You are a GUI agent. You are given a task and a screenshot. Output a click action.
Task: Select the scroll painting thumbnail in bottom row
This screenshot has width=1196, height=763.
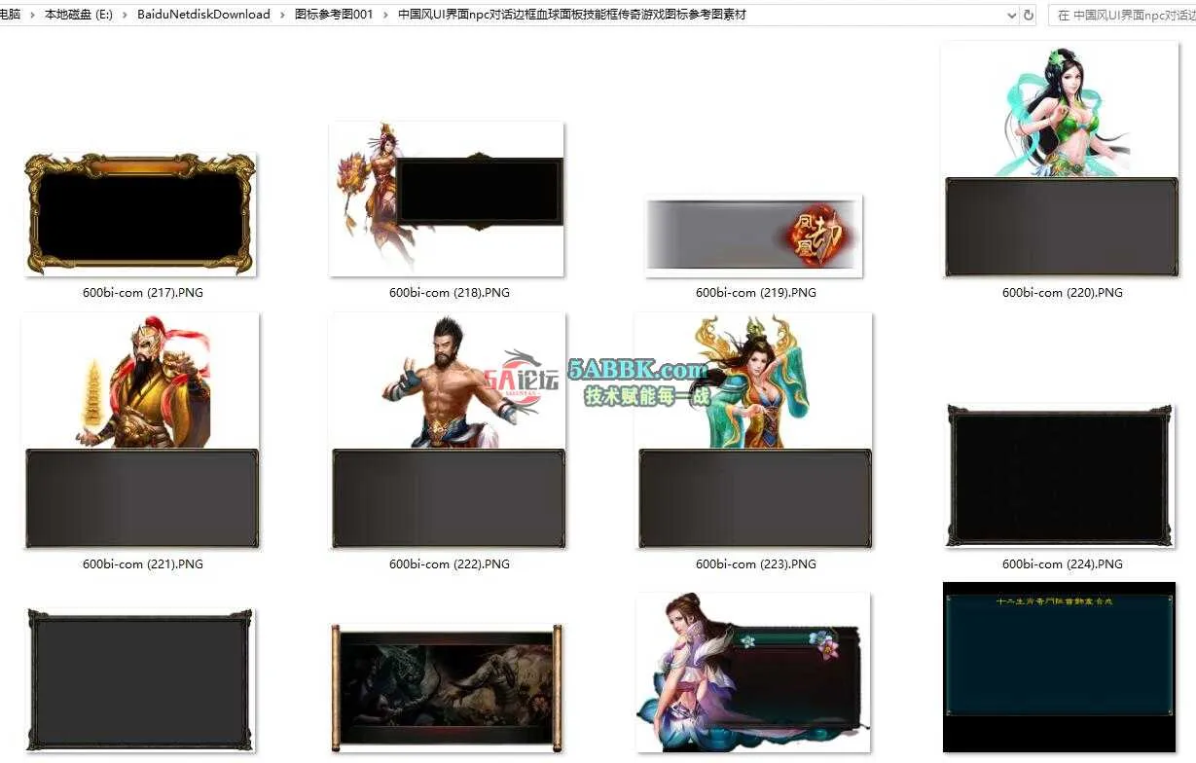click(447, 686)
